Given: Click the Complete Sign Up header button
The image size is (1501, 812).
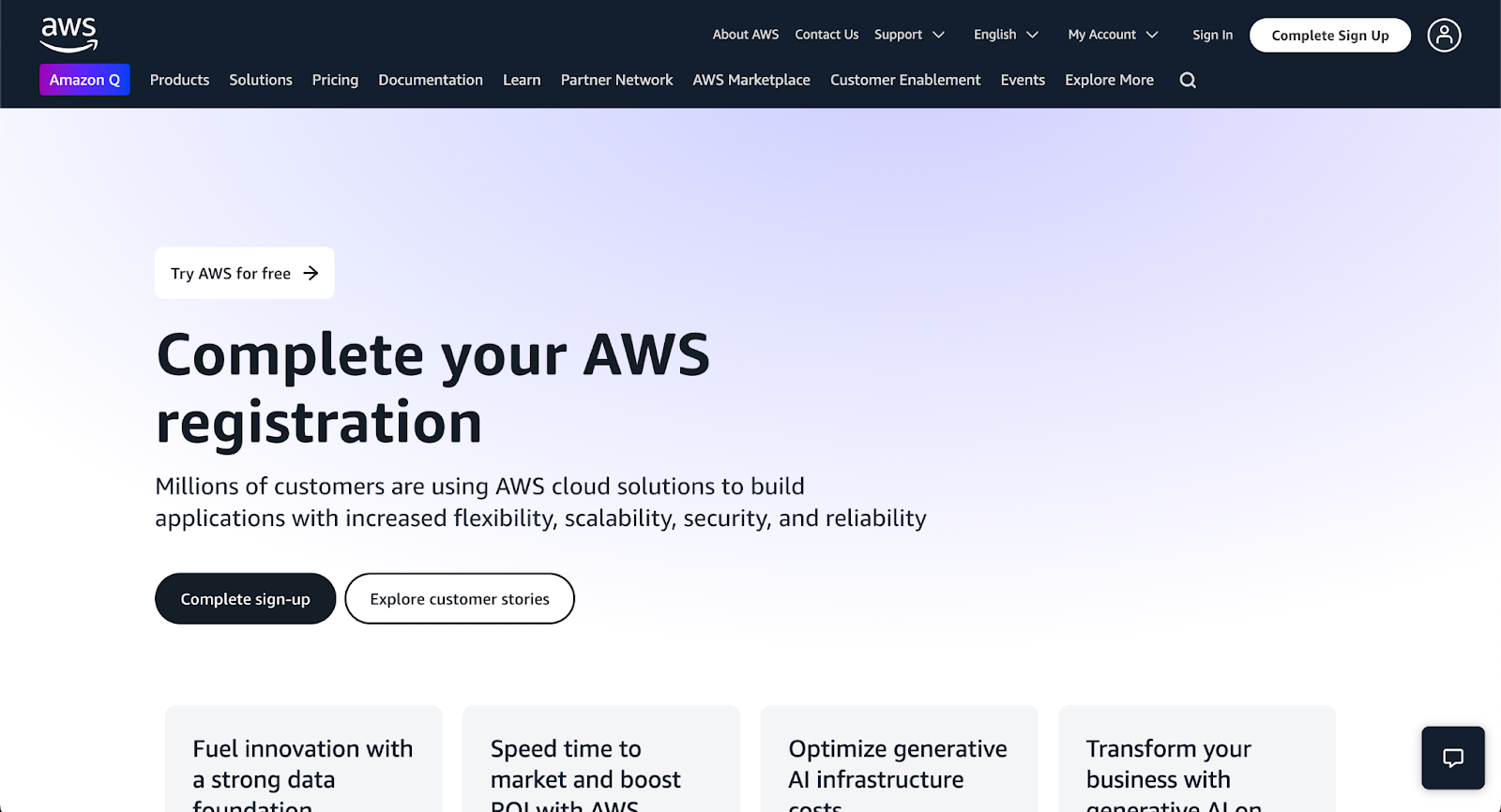Looking at the screenshot, I should (1330, 36).
